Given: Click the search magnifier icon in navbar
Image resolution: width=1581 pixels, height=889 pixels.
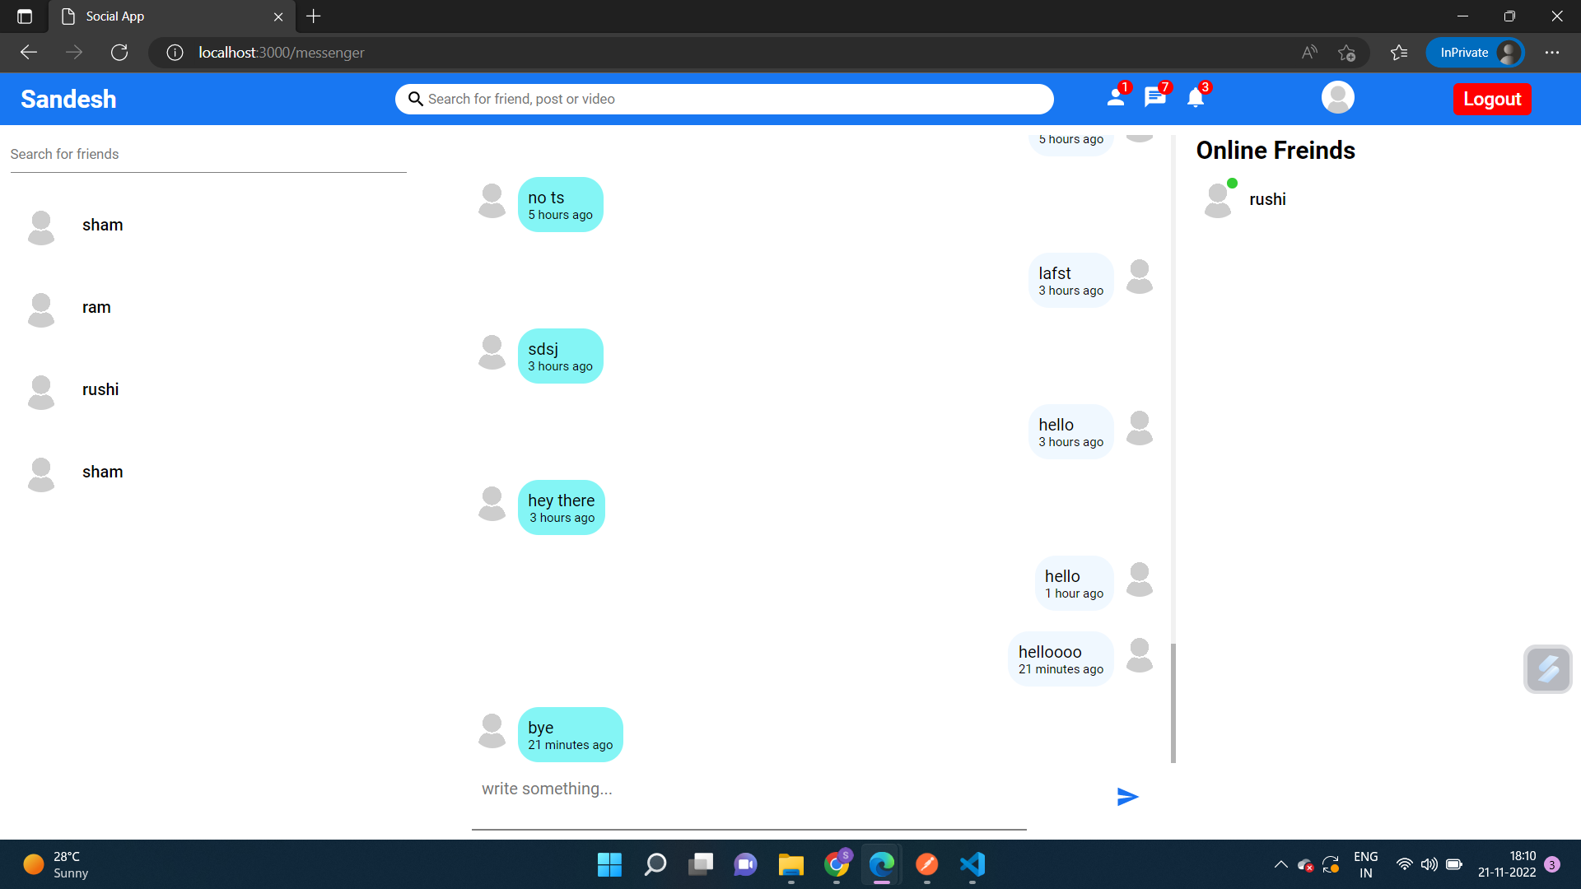Looking at the screenshot, I should pyautogui.click(x=416, y=99).
